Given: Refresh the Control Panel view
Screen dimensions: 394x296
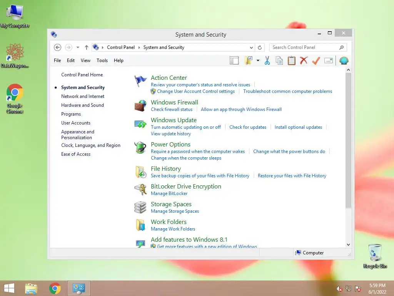Looking at the screenshot, I should click(x=260, y=47).
